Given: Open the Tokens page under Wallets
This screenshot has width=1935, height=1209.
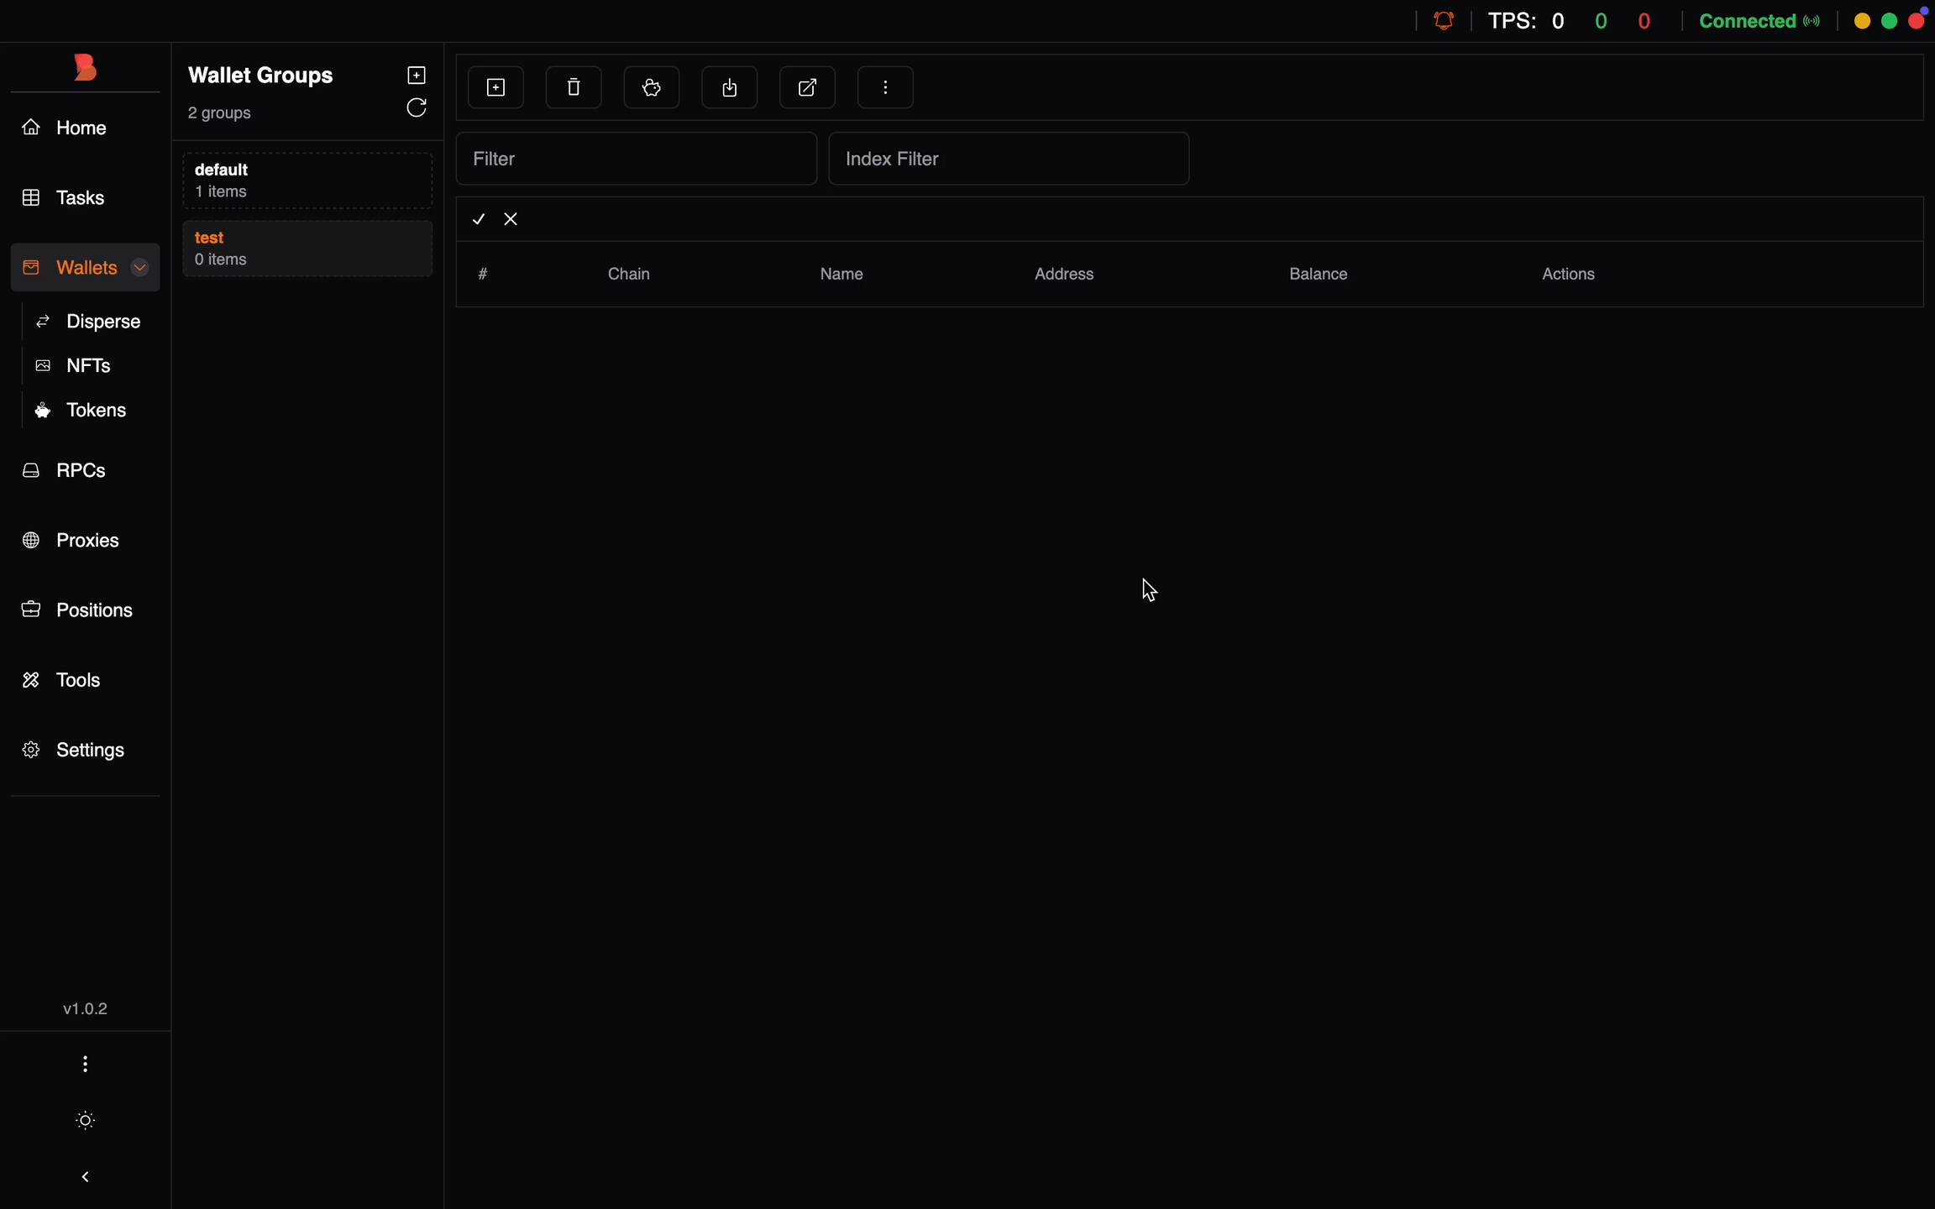Looking at the screenshot, I should point(96,411).
